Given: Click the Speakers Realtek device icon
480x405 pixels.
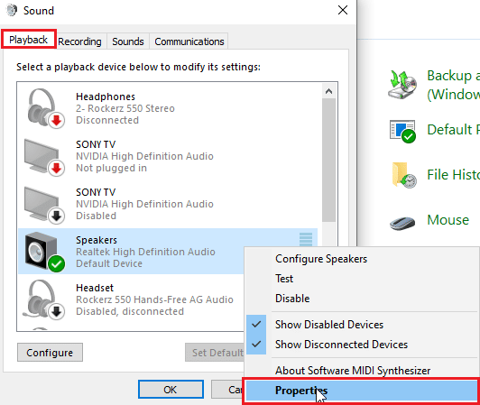Looking at the screenshot, I should (x=44, y=253).
